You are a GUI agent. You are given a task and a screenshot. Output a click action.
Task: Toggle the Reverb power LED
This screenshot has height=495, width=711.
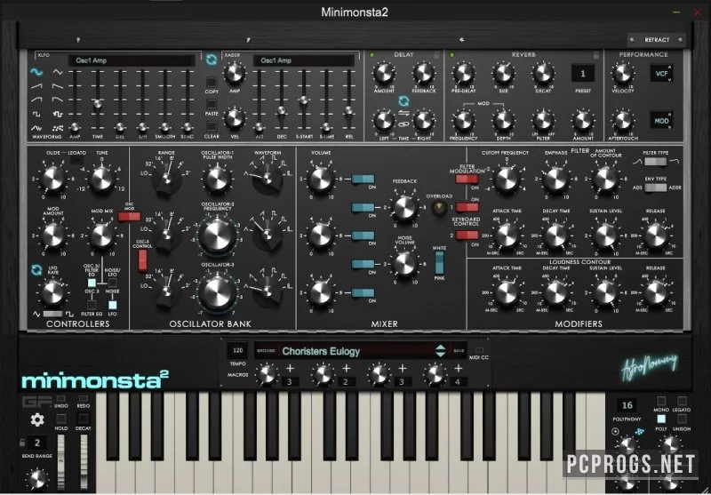452,55
